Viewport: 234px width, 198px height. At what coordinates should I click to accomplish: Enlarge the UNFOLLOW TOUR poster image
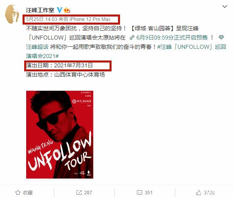pos(60,135)
